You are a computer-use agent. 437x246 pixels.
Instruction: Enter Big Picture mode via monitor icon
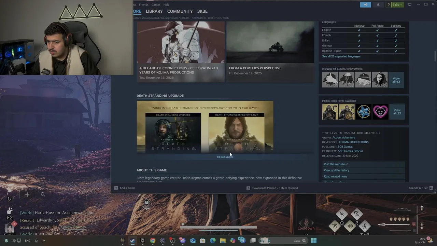coord(410,5)
